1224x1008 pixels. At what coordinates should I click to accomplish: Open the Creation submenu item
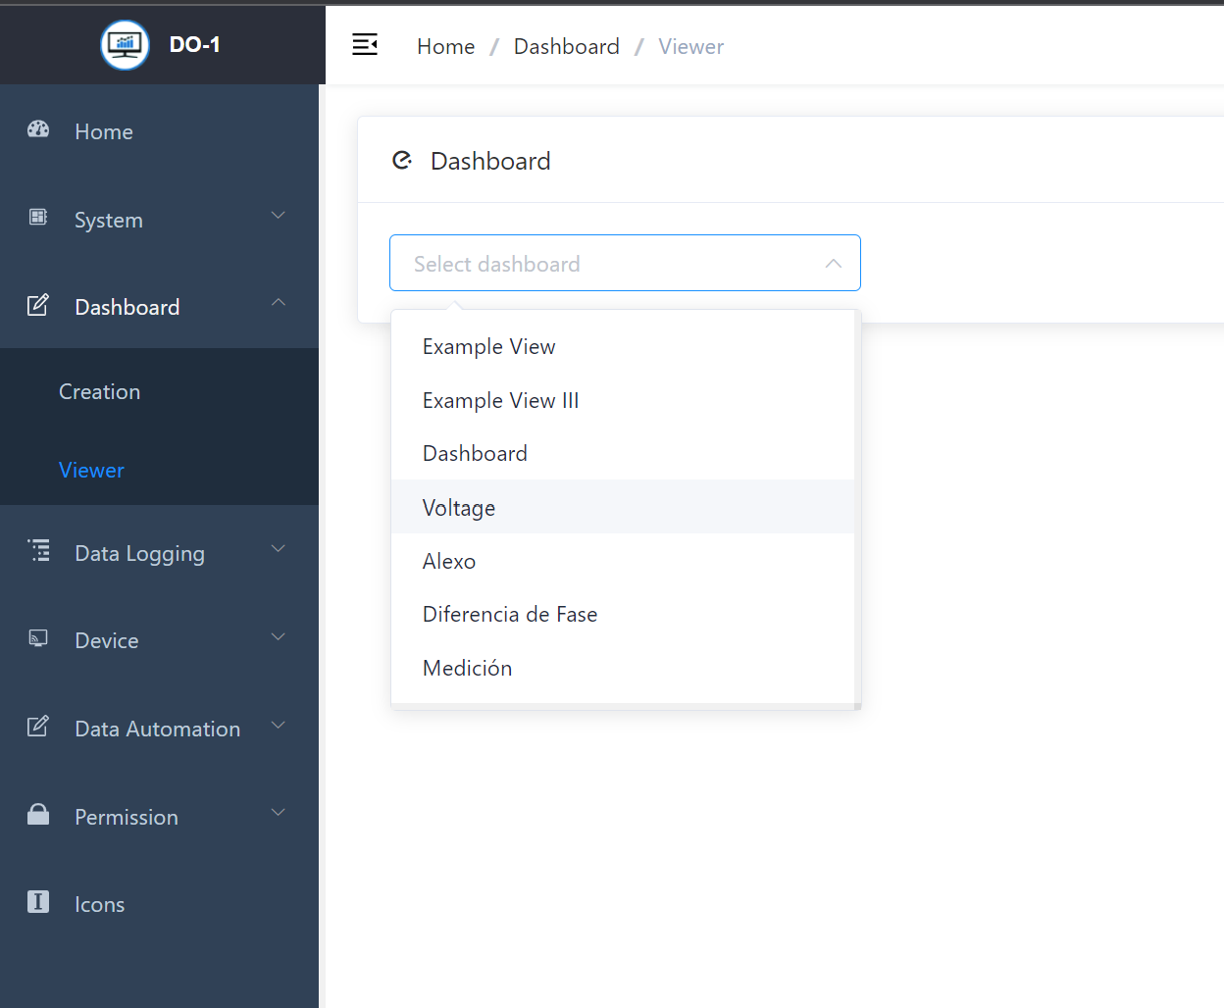[x=99, y=392]
